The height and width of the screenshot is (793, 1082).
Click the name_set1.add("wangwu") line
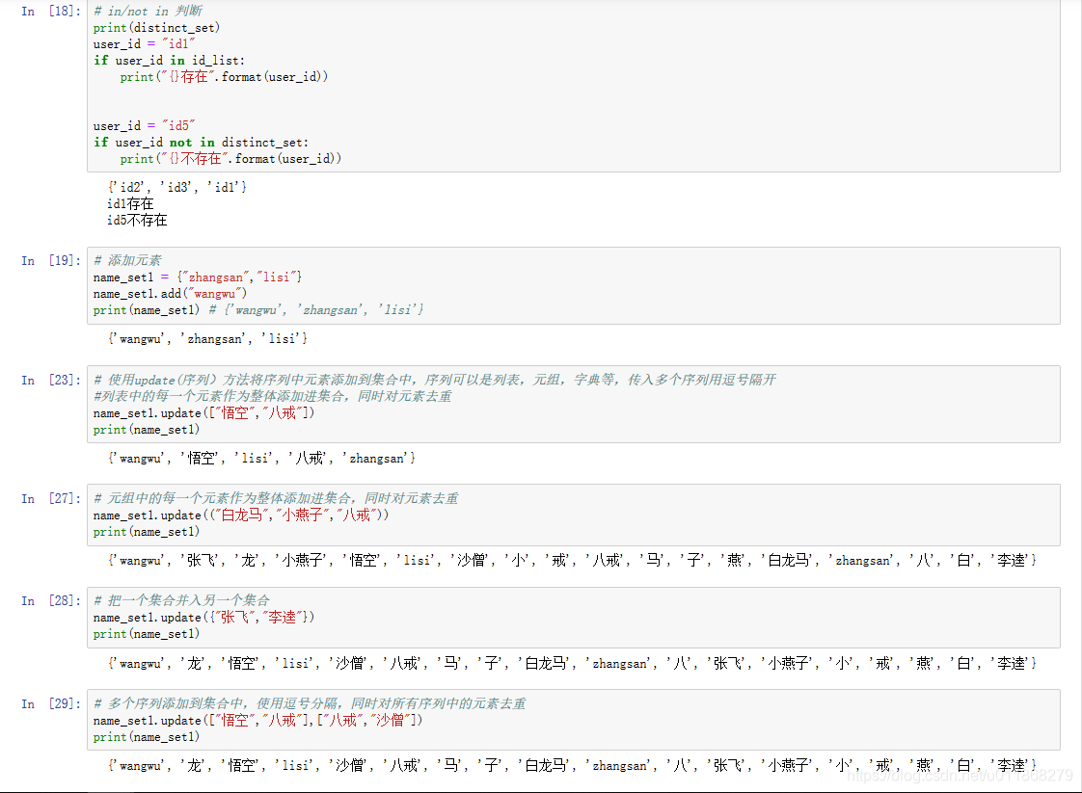click(x=170, y=294)
